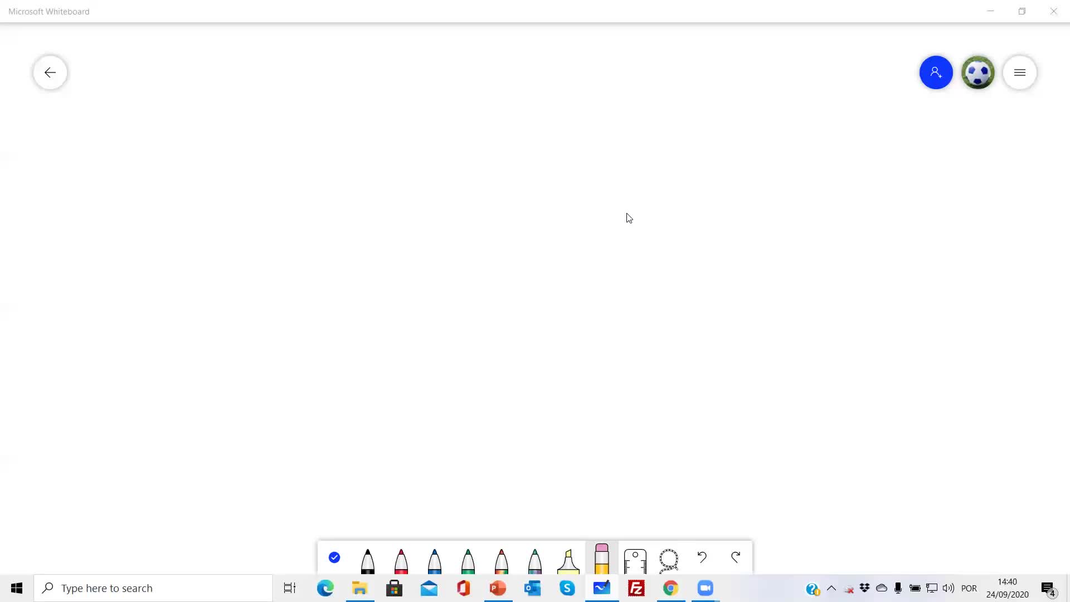Undo the last action
The height and width of the screenshot is (602, 1070).
click(702, 557)
